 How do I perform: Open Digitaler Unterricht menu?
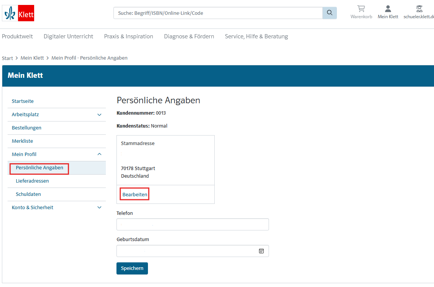click(68, 36)
